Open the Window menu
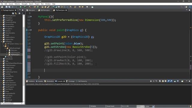The width and height of the screenshot is (192, 108). [48, 4]
